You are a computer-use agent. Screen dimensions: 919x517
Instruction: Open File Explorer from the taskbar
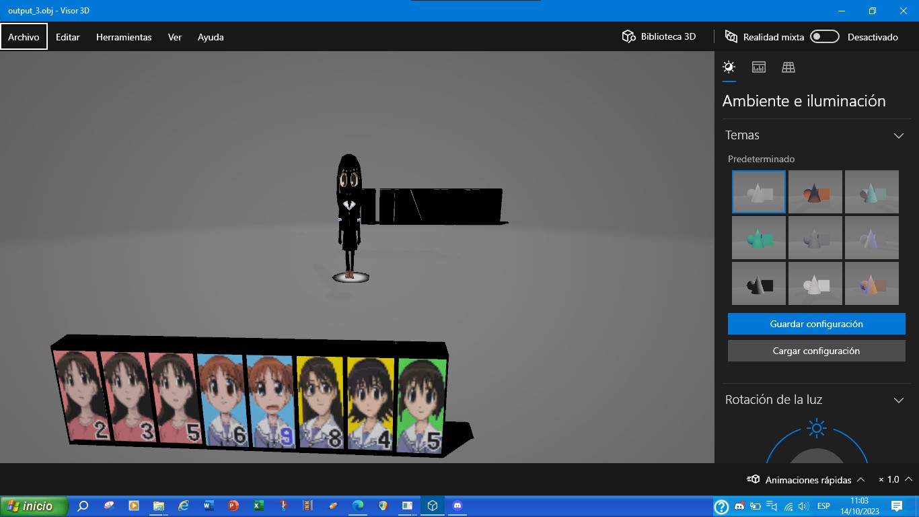pyautogui.click(x=159, y=506)
